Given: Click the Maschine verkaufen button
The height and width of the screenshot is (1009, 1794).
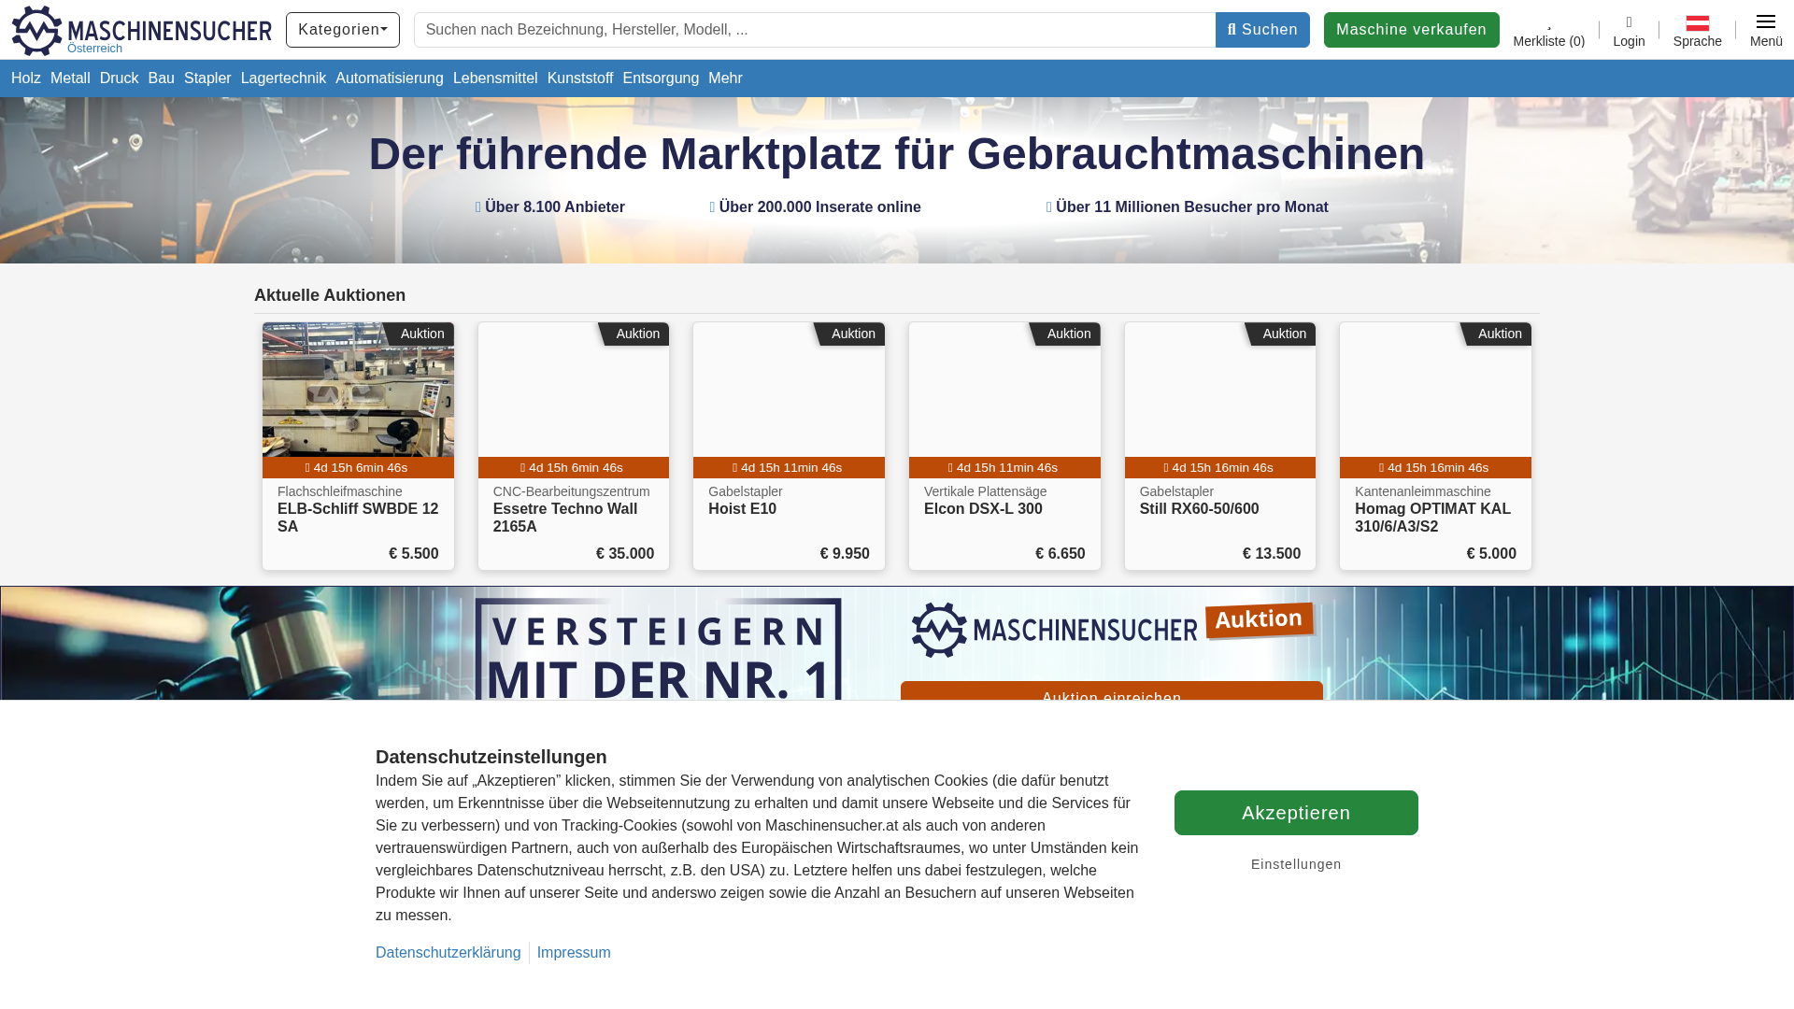Looking at the screenshot, I should (x=1411, y=30).
